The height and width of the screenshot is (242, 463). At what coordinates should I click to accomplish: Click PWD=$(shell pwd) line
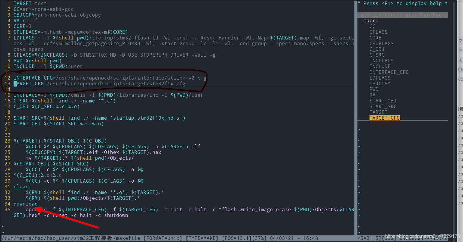[x=37, y=61]
